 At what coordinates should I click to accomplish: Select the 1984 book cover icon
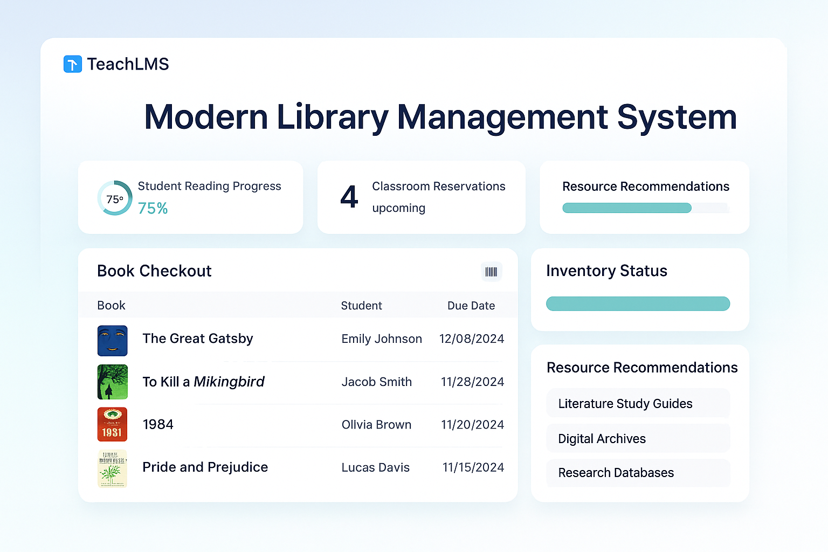112,424
